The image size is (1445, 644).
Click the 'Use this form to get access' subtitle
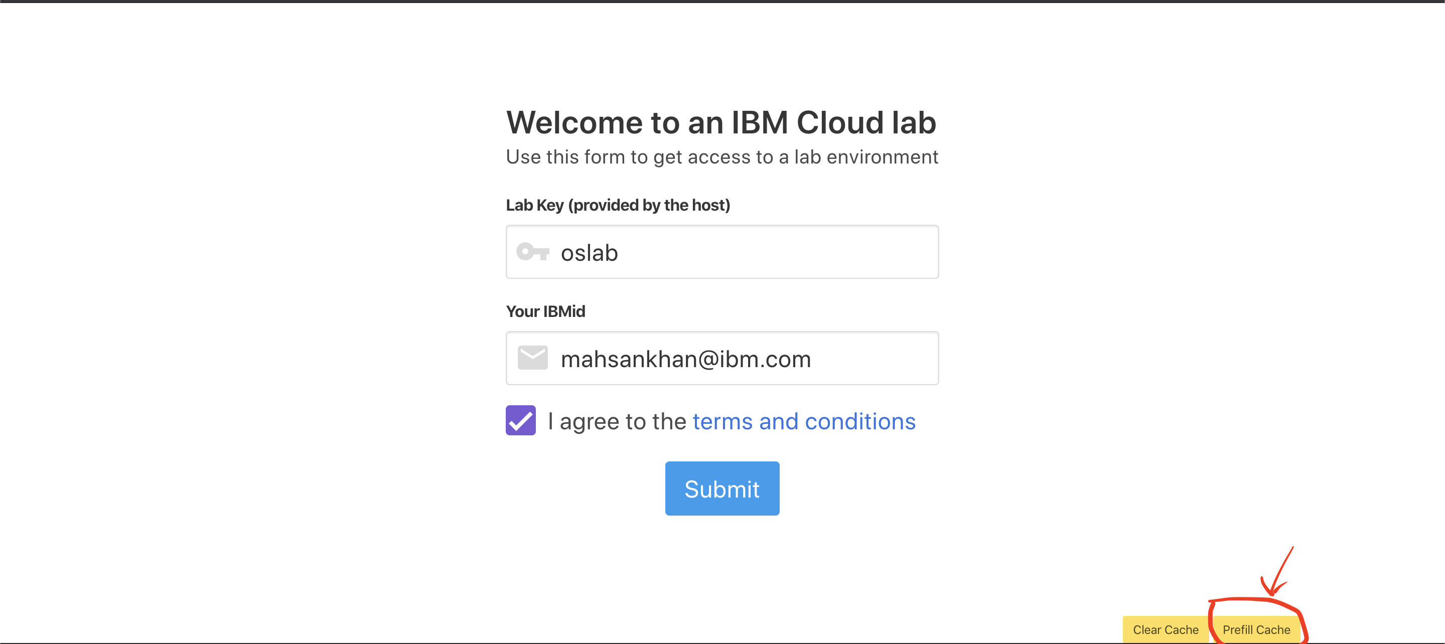[722, 157]
